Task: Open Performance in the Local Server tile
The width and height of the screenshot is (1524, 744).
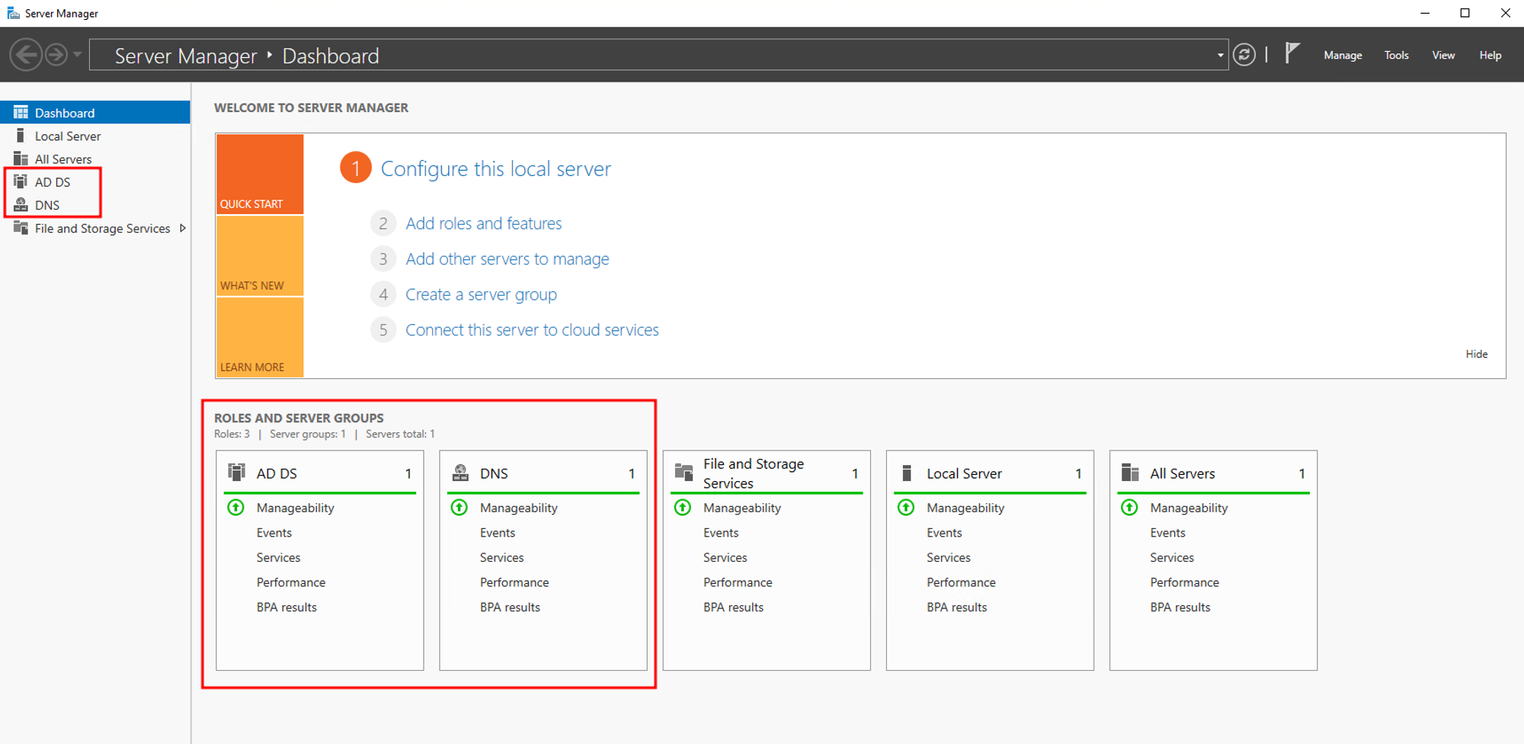Action: [x=961, y=582]
